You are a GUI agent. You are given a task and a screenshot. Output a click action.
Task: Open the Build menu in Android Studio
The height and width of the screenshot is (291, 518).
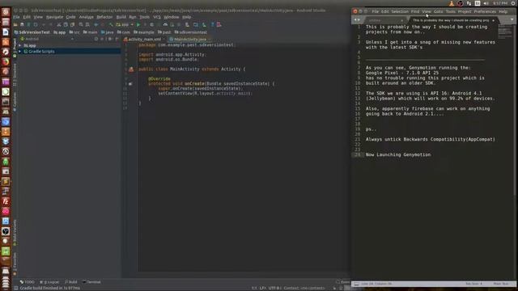[121, 17]
